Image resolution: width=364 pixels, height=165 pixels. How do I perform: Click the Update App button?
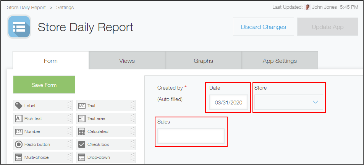pyautogui.click(x=327, y=27)
